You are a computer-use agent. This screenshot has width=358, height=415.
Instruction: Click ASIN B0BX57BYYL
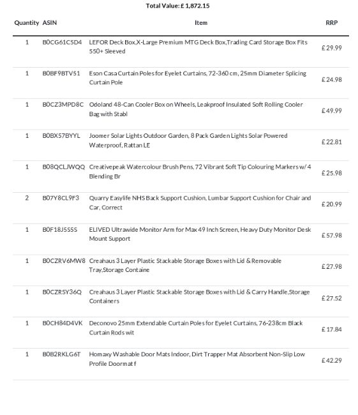(61, 136)
